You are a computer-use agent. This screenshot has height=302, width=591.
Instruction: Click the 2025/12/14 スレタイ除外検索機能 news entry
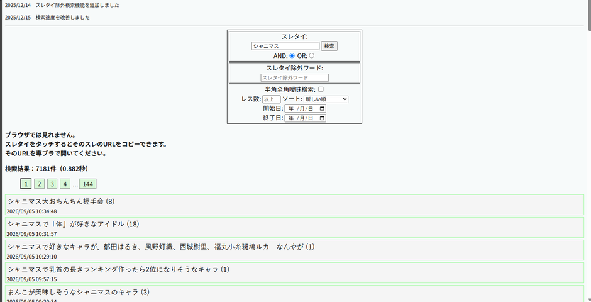pyautogui.click(x=62, y=5)
